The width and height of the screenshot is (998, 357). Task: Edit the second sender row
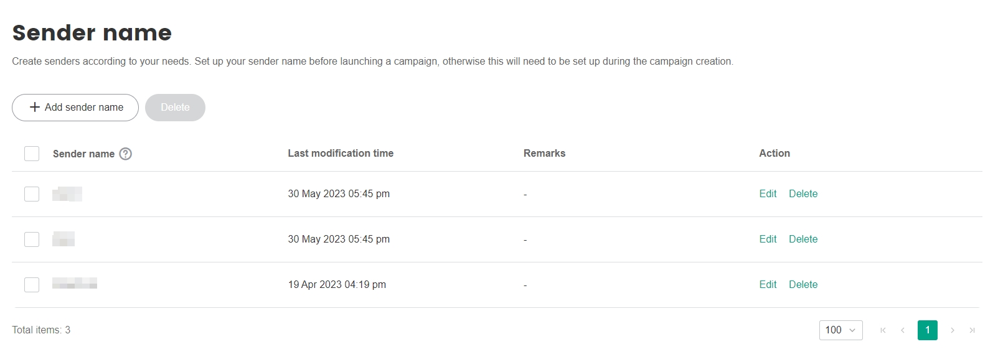pos(768,239)
